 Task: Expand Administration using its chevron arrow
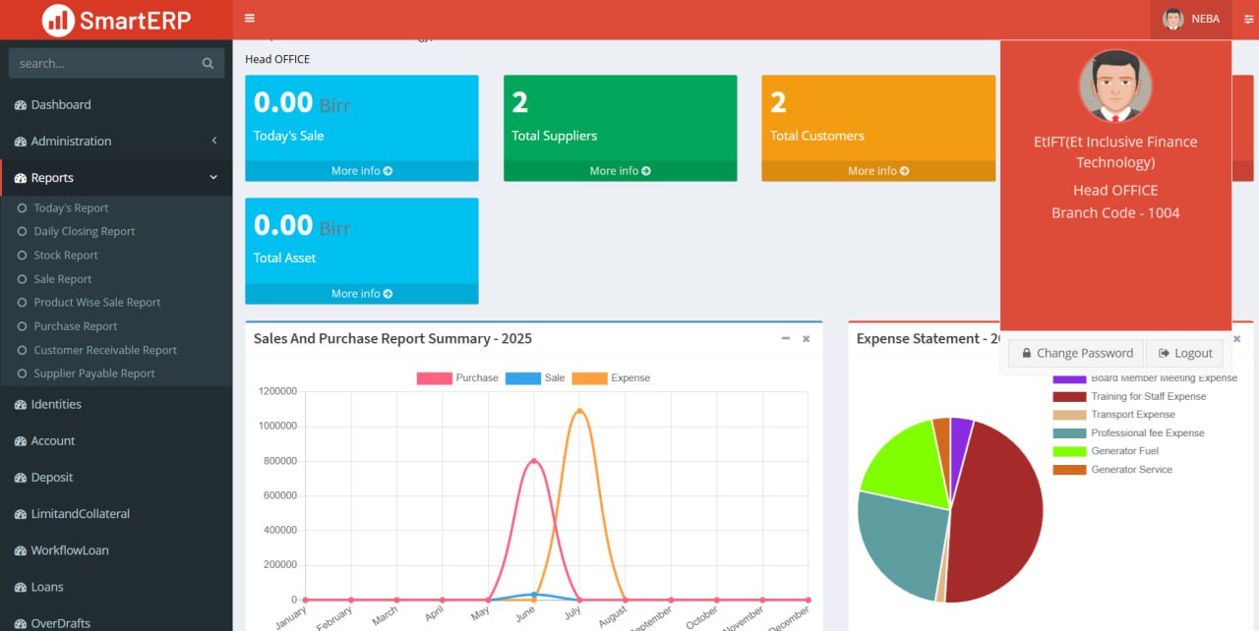(x=214, y=142)
